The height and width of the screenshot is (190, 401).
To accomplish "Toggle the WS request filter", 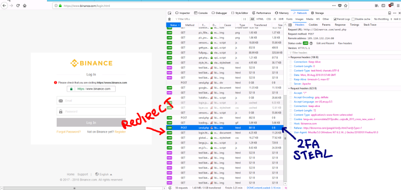I will click(x=318, y=19).
